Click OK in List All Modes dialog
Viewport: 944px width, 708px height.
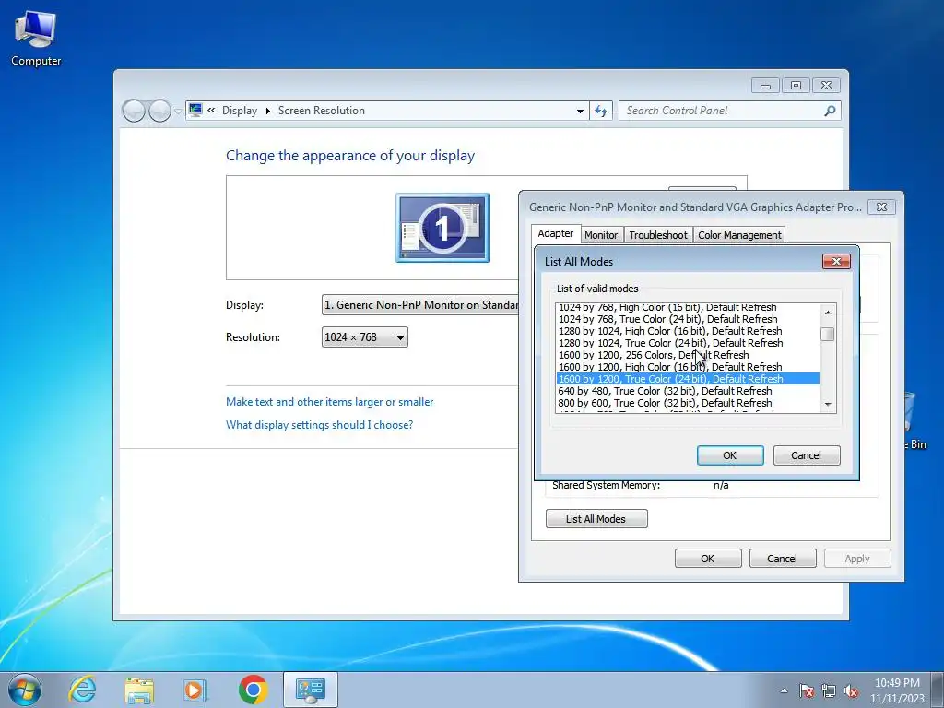point(730,455)
